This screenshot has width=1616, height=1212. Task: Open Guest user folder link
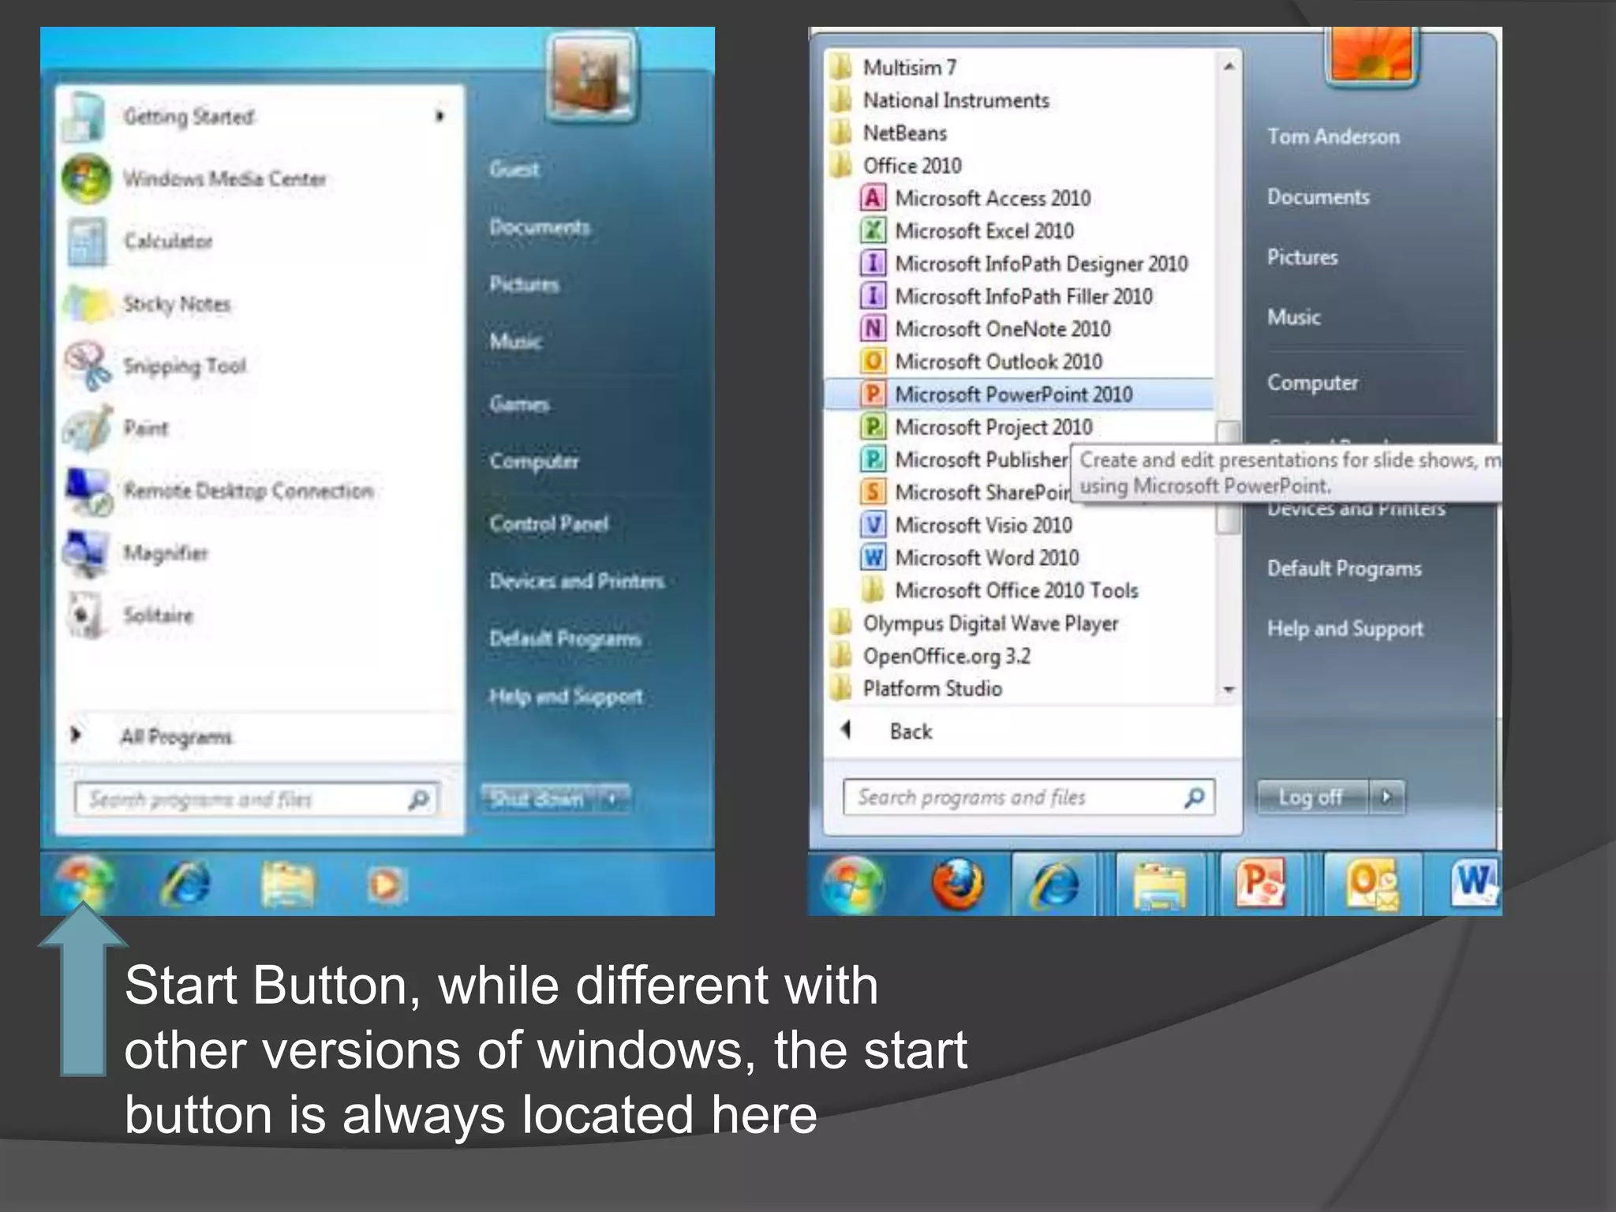pos(514,169)
